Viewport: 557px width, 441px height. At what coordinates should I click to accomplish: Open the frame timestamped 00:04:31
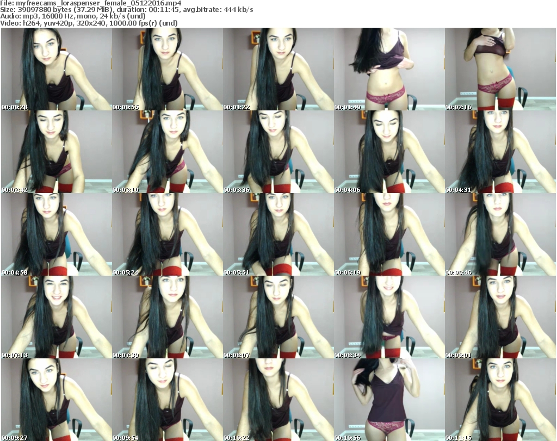[500, 152]
